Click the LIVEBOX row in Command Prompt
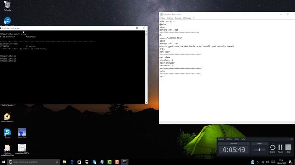The height and width of the screenshot is (165, 295). [18, 46]
